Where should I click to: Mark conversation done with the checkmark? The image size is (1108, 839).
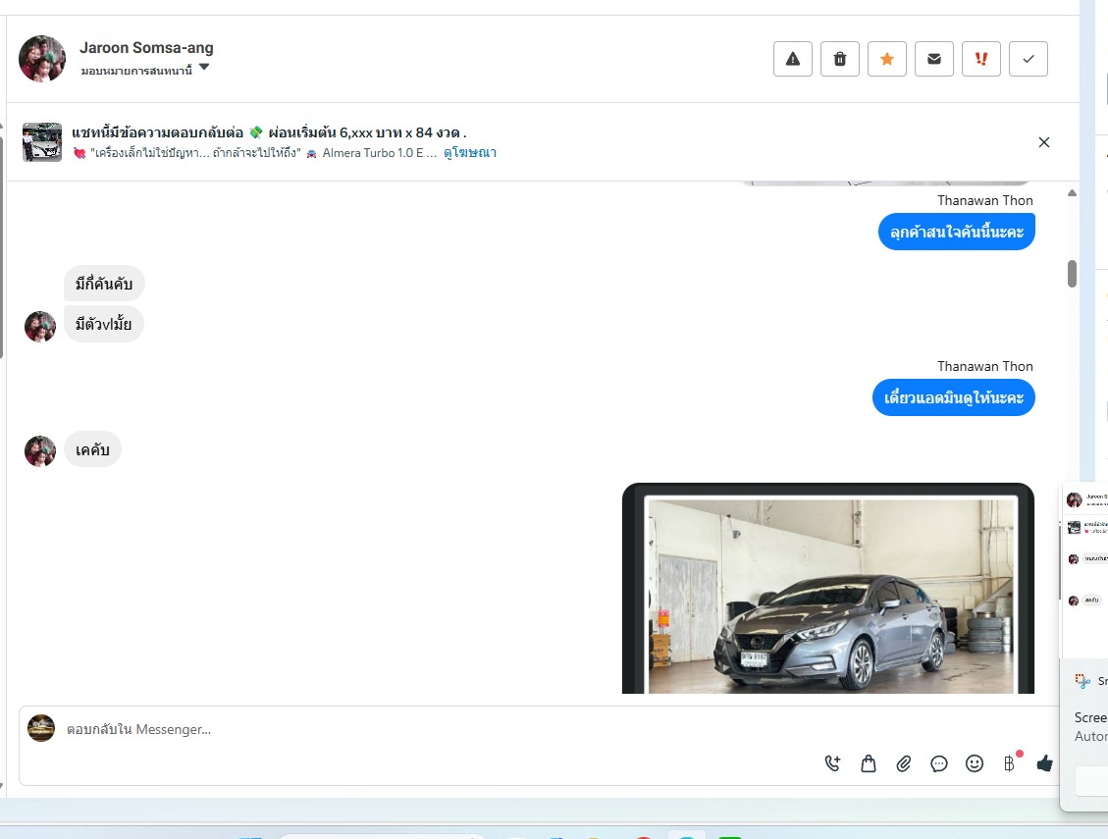tap(1029, 59)
